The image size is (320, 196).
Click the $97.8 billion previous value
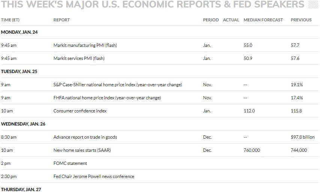tap(303, 137)
